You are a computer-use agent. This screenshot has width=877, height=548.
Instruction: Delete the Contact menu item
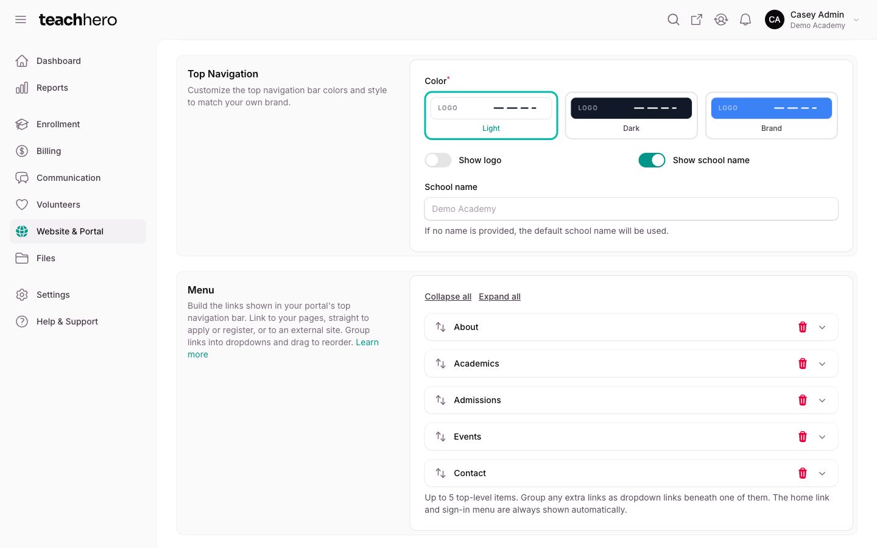click(x=803, y=473)
